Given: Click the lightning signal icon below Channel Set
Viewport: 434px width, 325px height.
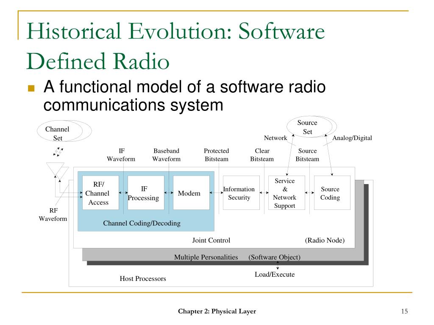Looking at the screenshot, I should point(58,152).
